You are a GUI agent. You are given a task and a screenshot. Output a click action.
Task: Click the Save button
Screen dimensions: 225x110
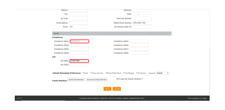click(107, 89)
